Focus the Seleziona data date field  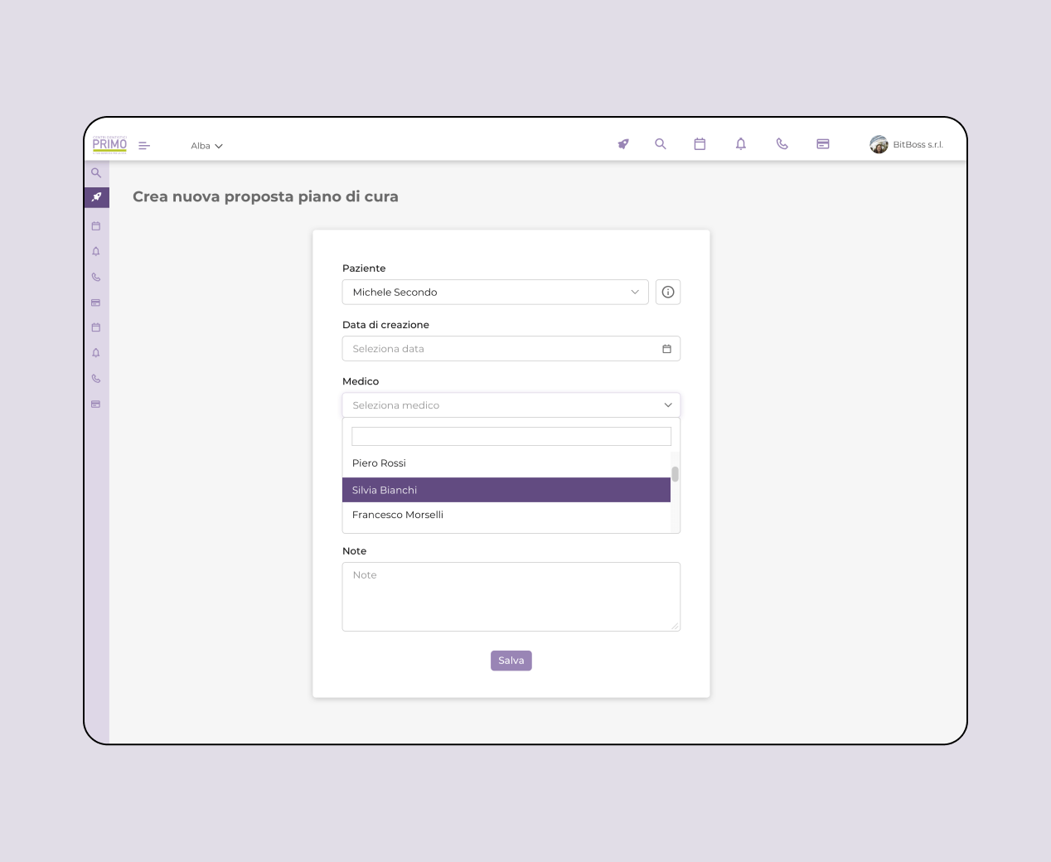501,349
